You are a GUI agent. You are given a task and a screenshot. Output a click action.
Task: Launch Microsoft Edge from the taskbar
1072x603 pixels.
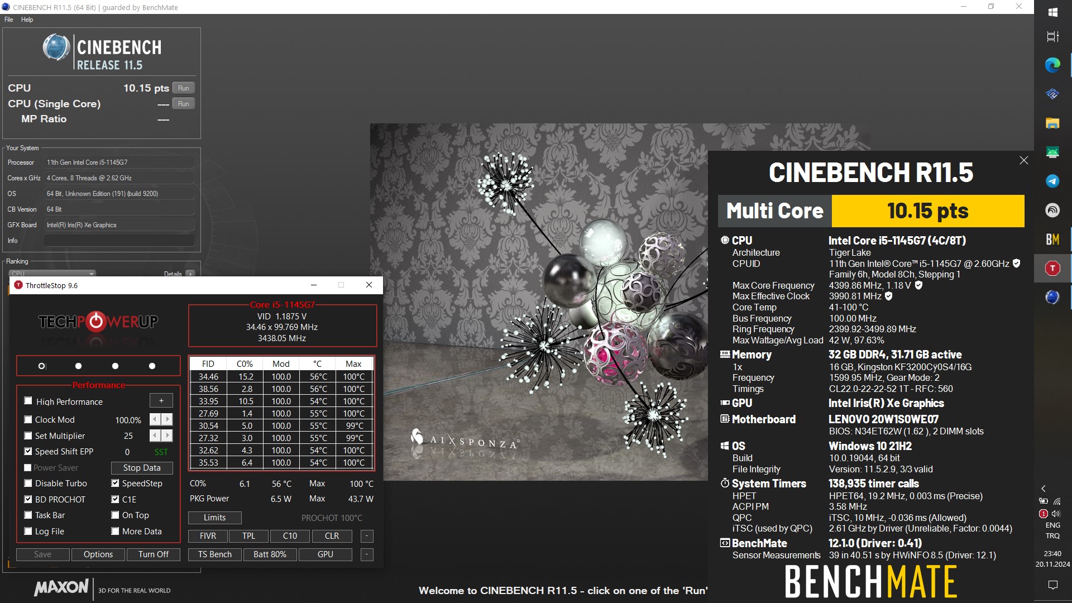[1052, 65]
